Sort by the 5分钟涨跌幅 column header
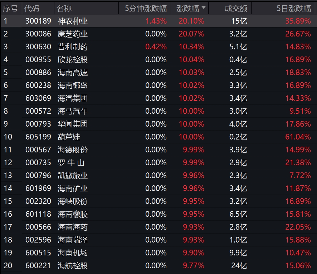 (146, 9)
